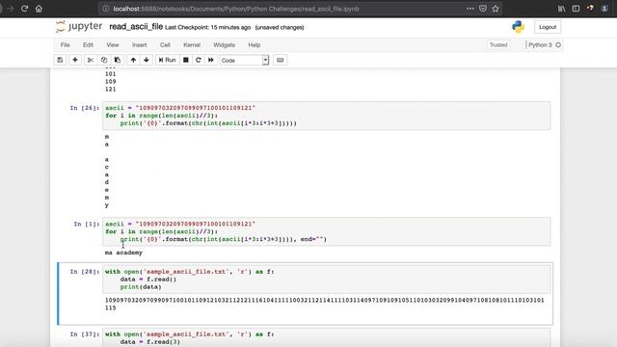Open the Kernel menu
Screen dimensions: 617x347
pos(192,45)
